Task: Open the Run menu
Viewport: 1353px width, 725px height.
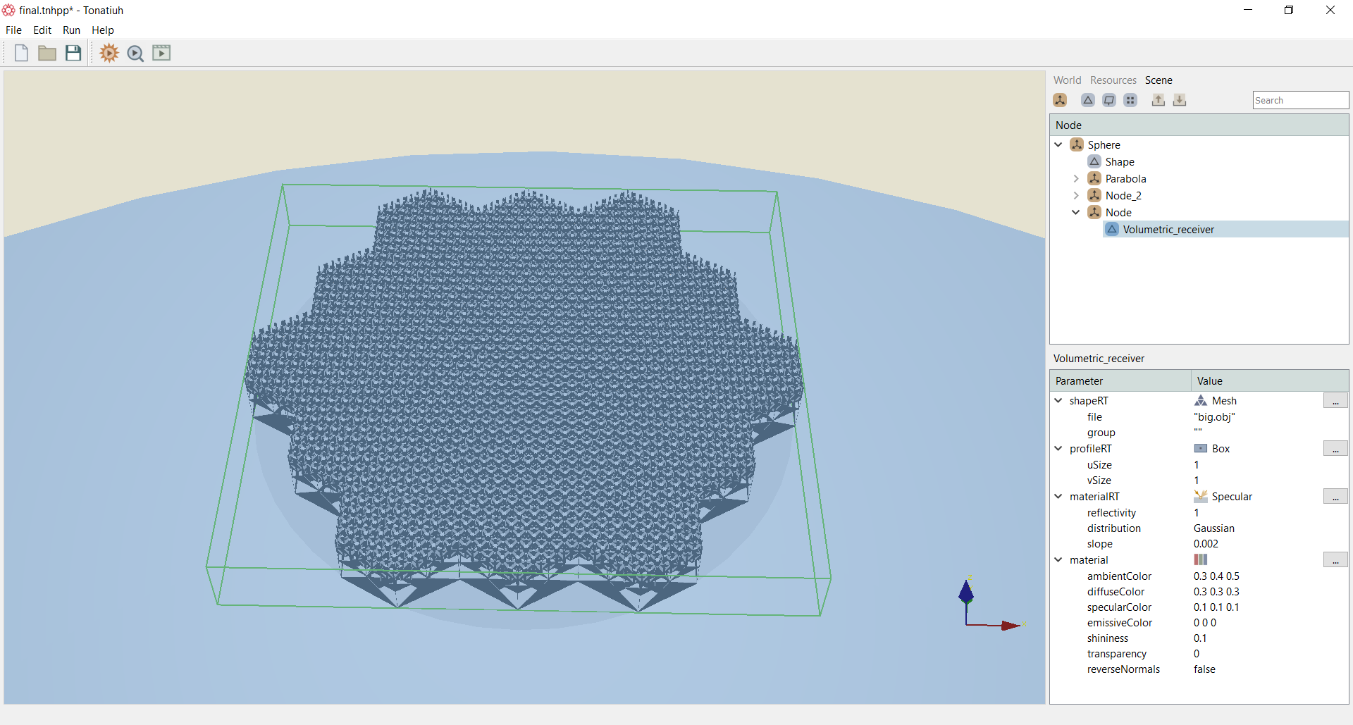Action: pos(71,30)
